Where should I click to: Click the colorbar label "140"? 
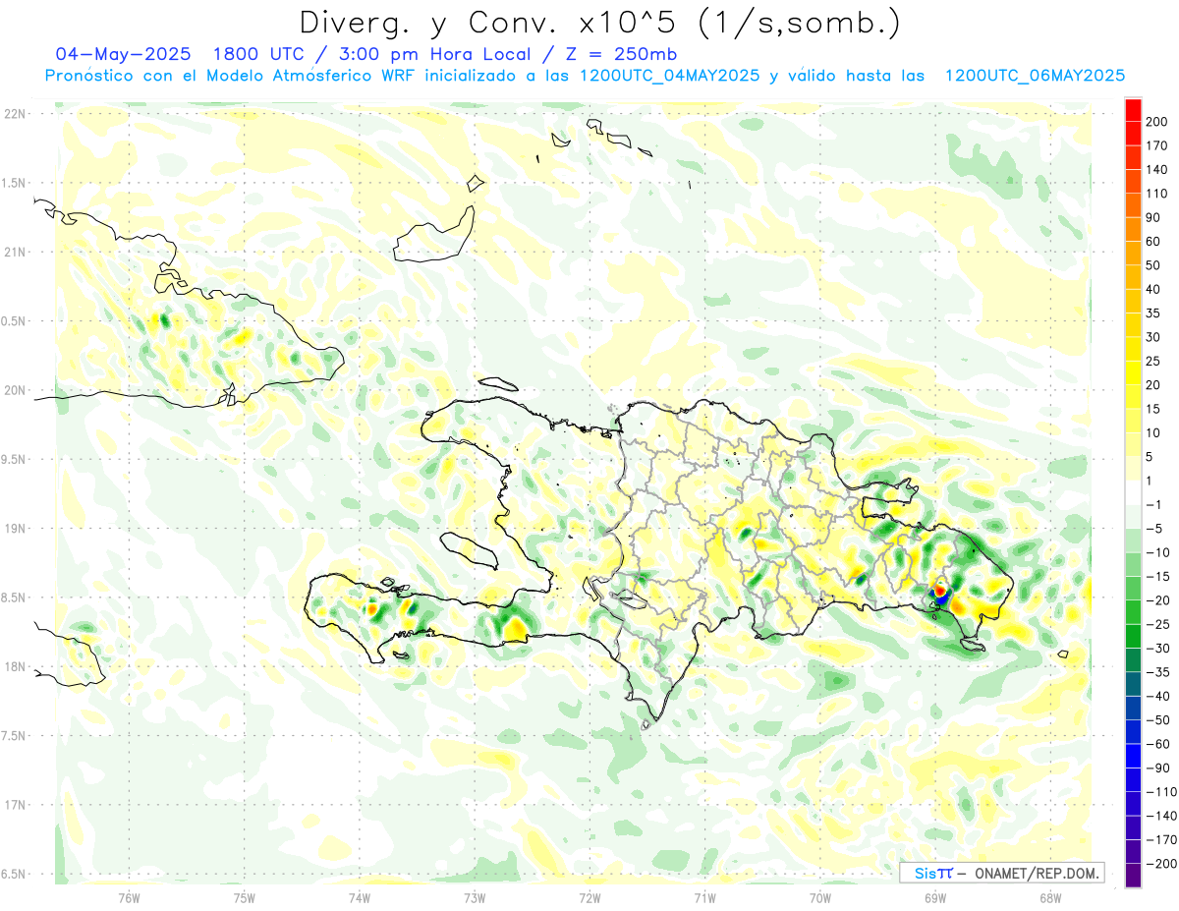tap(1157, 170)
